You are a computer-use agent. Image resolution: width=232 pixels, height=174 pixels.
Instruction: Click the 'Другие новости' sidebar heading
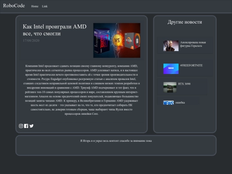click(185, 22)
